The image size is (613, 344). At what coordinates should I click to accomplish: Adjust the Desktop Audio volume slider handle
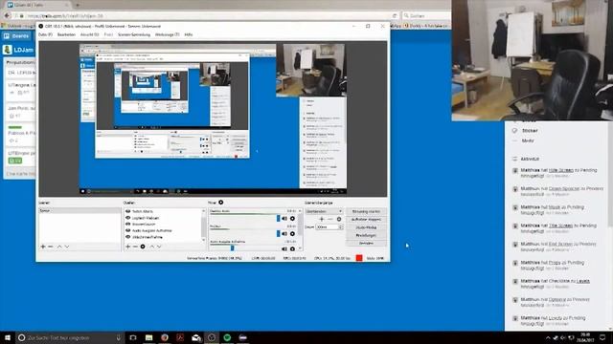(x=279, y=219)
